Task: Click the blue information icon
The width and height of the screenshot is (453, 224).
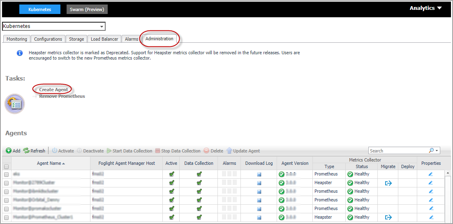Action: 19,53
